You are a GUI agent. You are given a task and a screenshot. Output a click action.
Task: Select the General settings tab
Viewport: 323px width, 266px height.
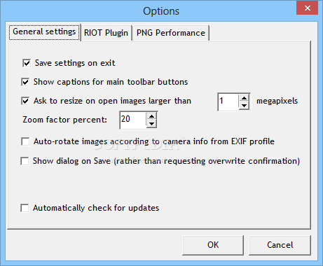point(44,32)
